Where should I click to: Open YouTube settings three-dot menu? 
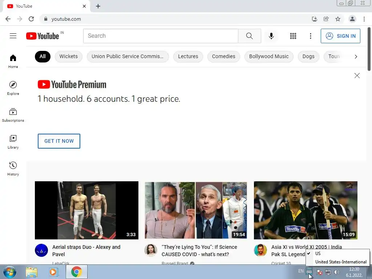(x=310, y=36)
